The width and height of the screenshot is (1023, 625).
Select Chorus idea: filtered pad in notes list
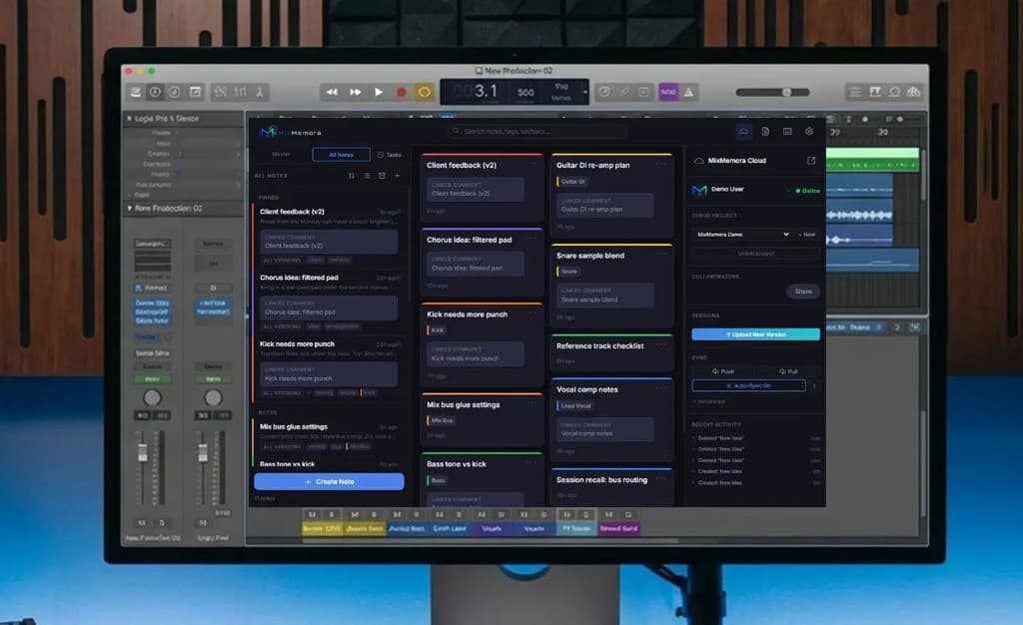(328, 301)
